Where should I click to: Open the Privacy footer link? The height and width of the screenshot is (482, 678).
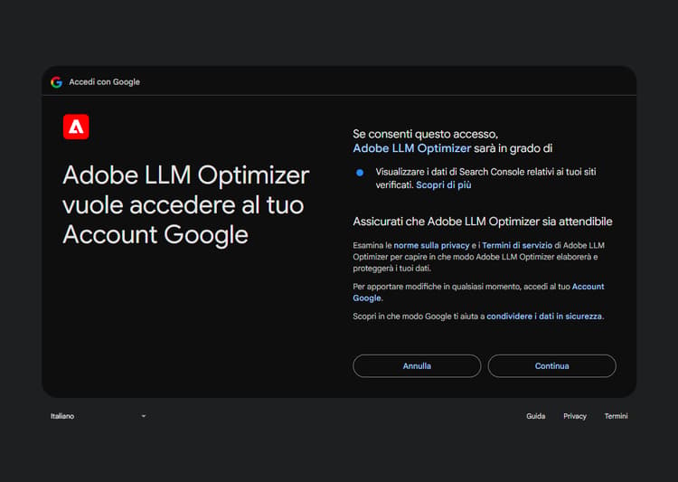point(575,416)
